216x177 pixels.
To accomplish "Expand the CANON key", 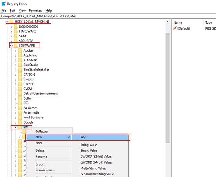I will coord(15,74).
